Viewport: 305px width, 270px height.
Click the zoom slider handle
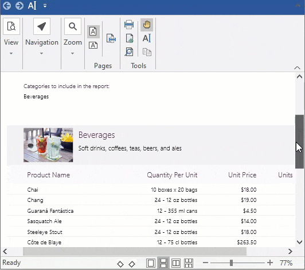(231, 263)
